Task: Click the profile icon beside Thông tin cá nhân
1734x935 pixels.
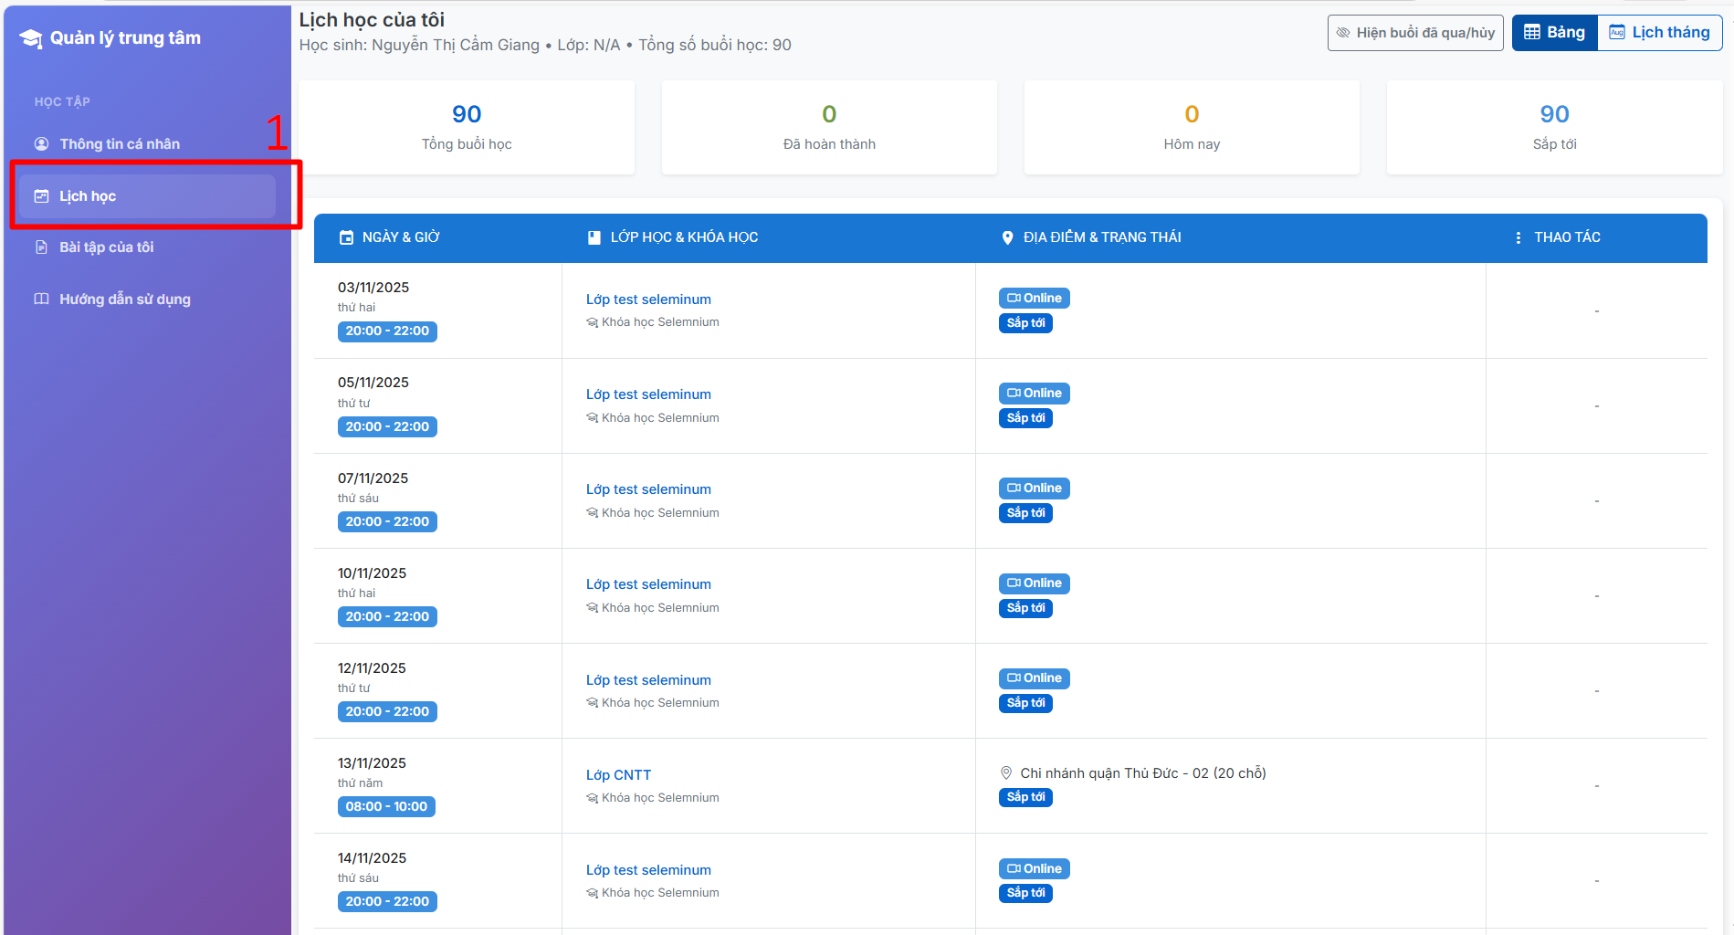Action: [x=41, y=143]
